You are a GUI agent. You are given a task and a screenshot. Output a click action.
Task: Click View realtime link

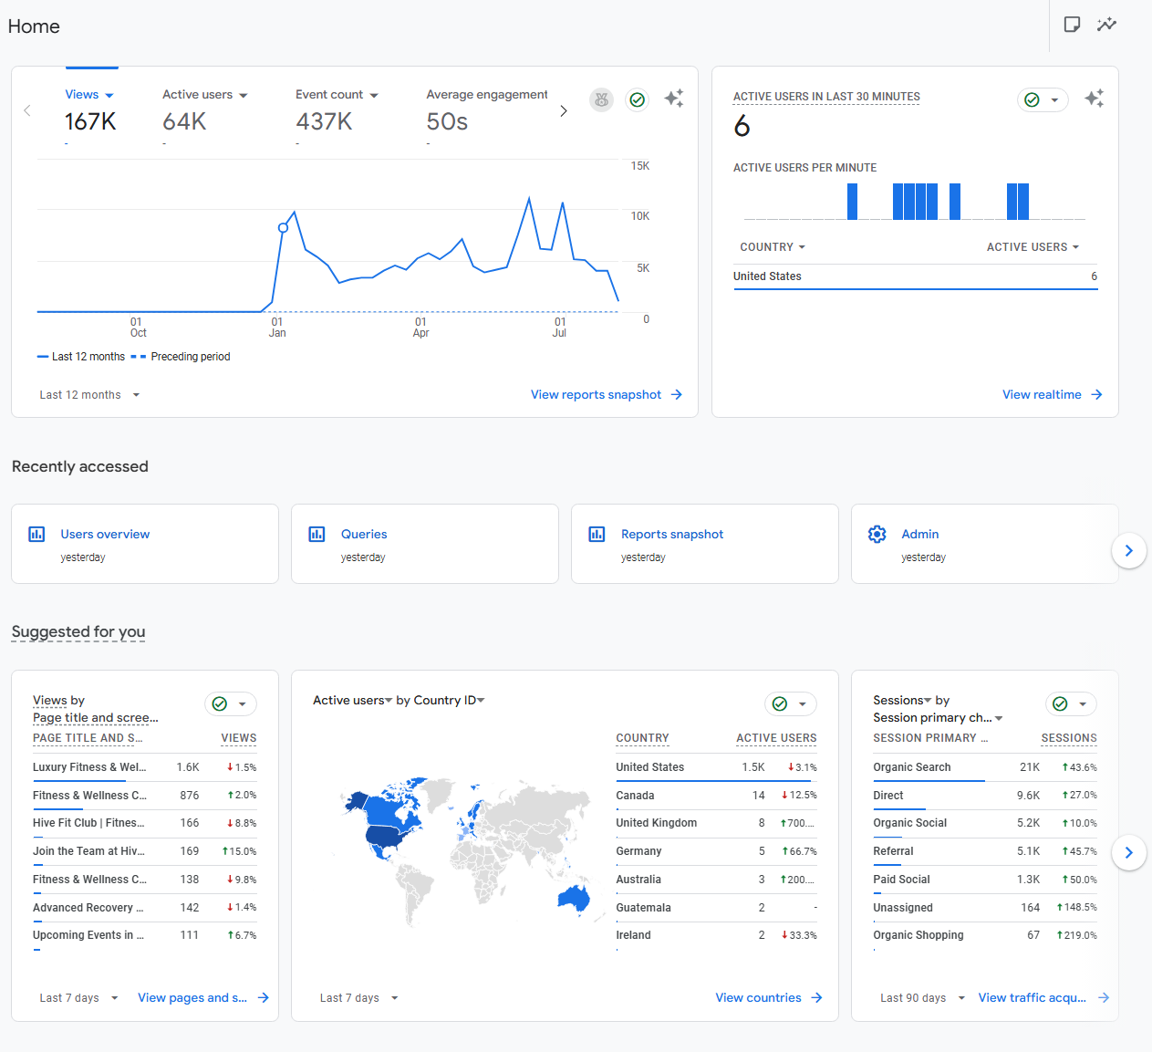[x=1053, y=395]
